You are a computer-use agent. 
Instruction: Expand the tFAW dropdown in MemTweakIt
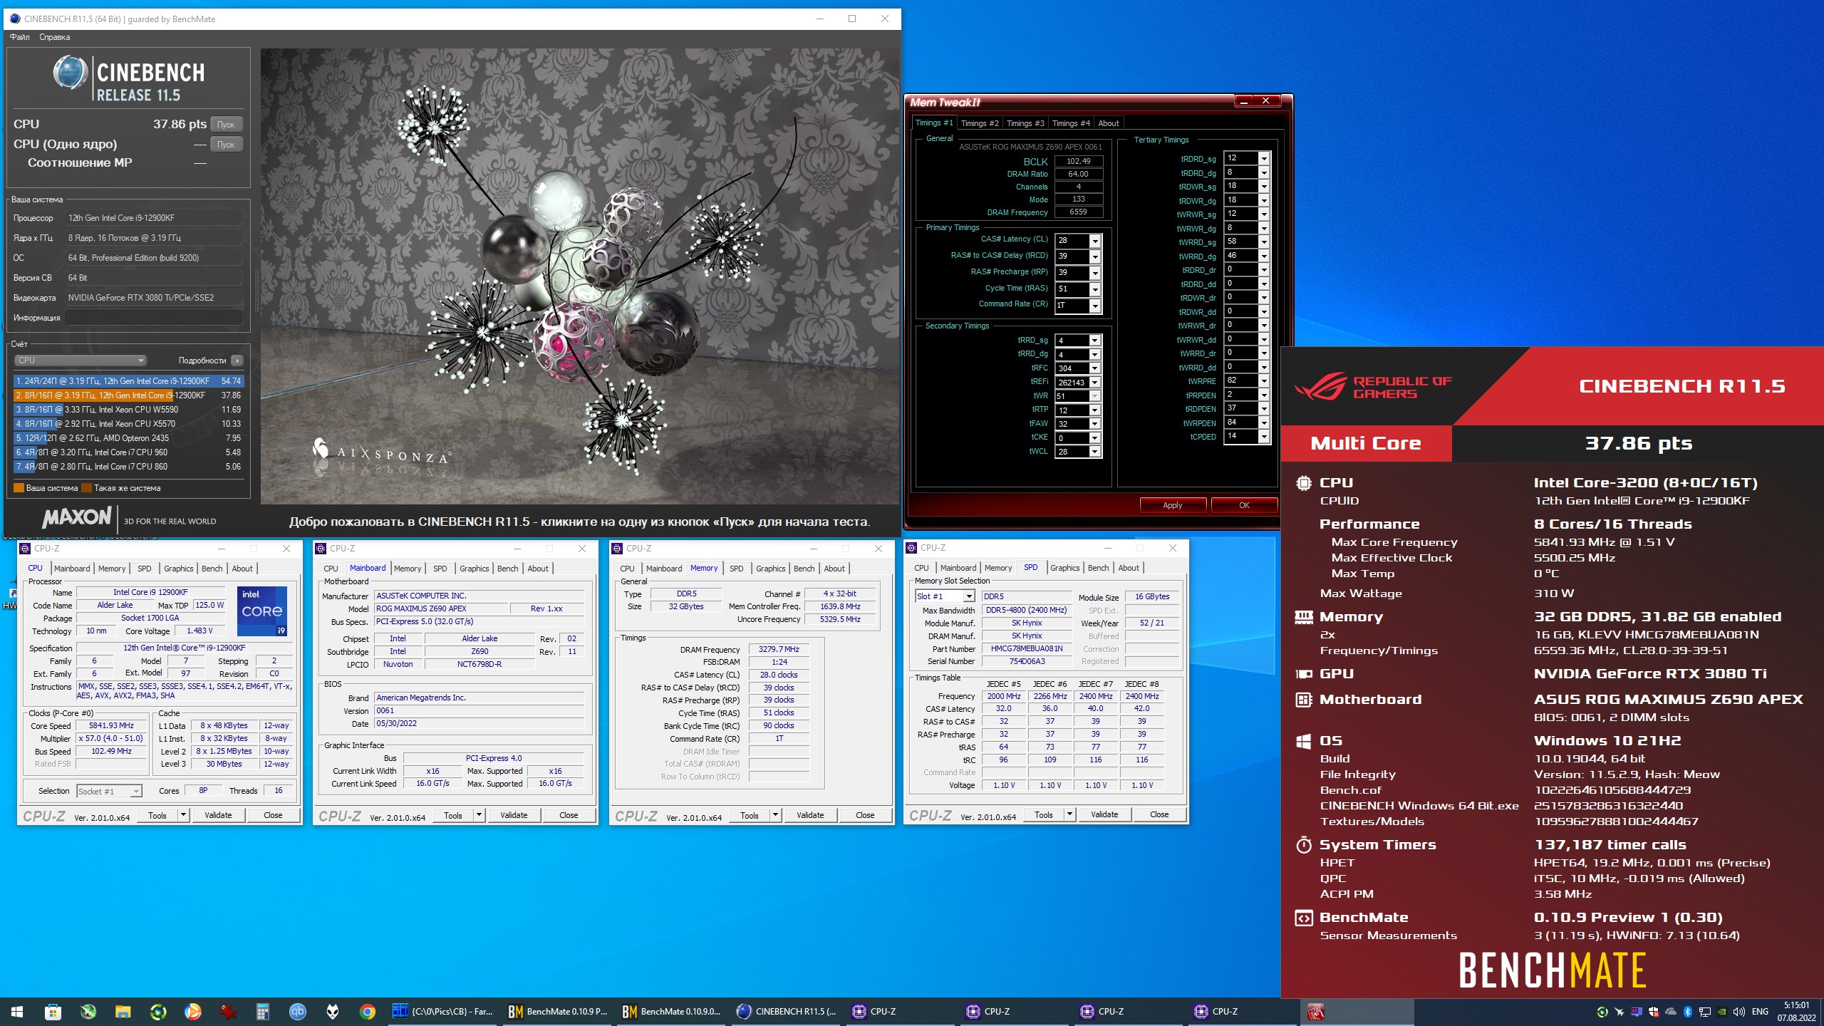pos(1095,424)
